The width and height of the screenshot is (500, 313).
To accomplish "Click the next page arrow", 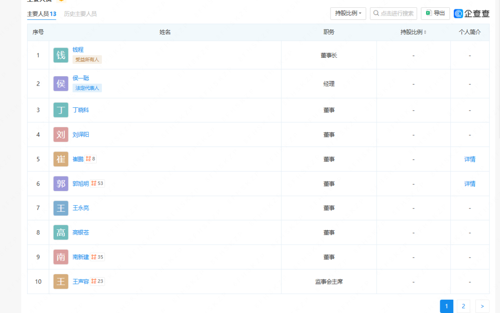I will tap(482, 306).
